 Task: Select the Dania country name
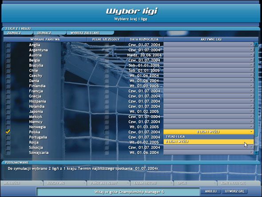[x=34, y=81]
